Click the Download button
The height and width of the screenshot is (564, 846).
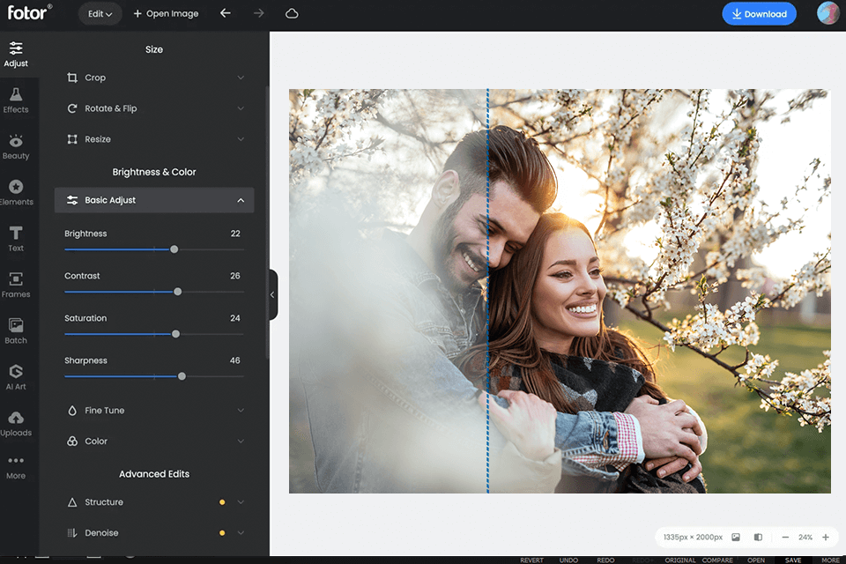tap(759, 14)
